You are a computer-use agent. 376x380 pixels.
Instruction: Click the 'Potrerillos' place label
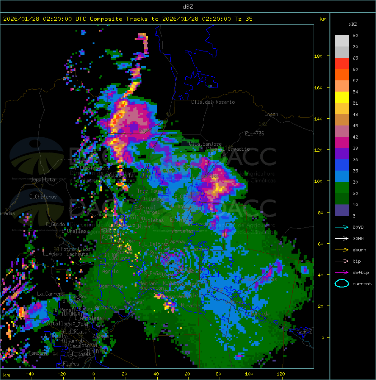(75, 249)
